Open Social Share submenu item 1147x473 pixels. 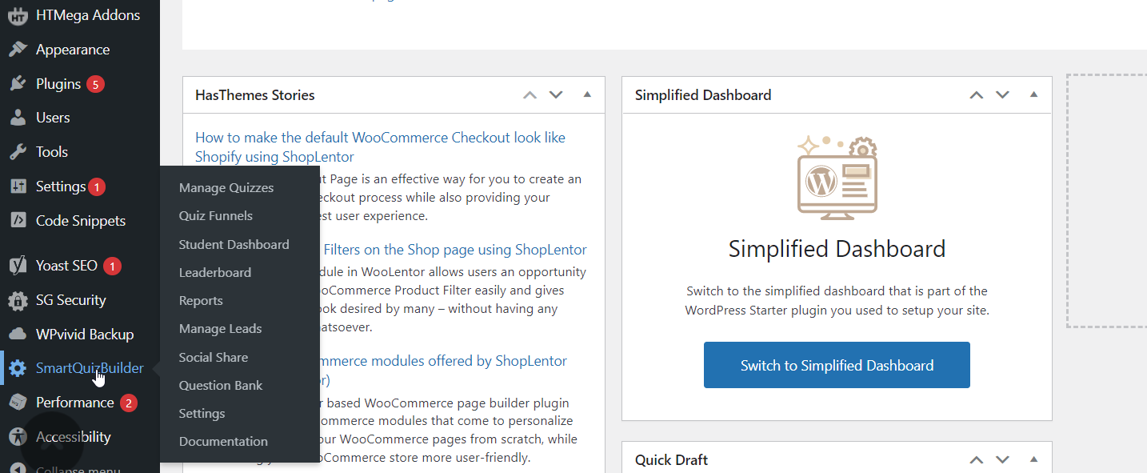(214, 358)
